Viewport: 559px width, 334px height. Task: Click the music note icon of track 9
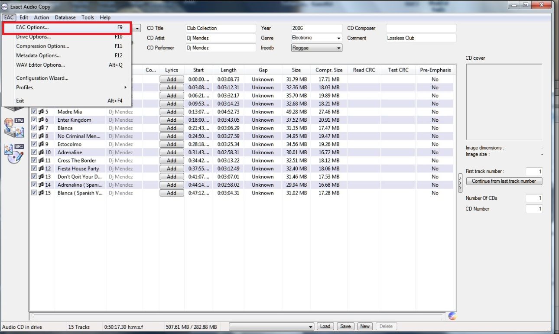[x=41, y=144]
